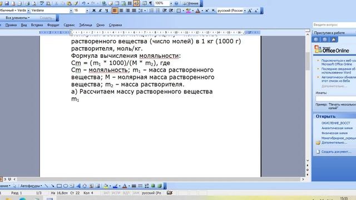Toggle Underline (Ч) formatting
The width and height of the screenshot is (356, 200).
[106, 11]
